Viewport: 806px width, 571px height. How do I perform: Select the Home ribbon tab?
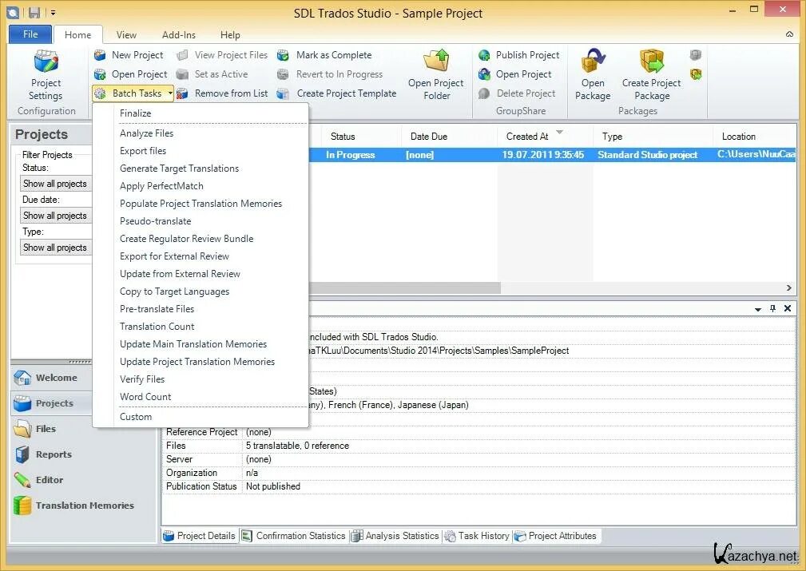pyautogui.click(x=77, y=35)
